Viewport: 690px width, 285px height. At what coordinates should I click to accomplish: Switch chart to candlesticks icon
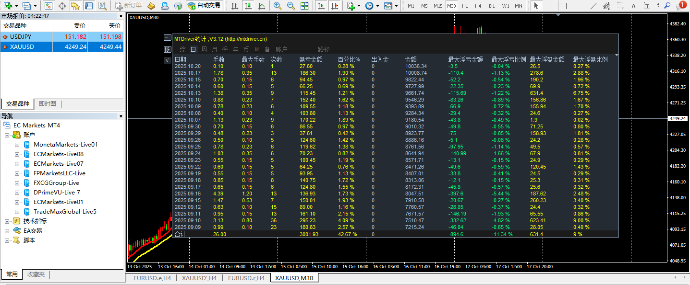pyautogui.click(x=248, y=6)
